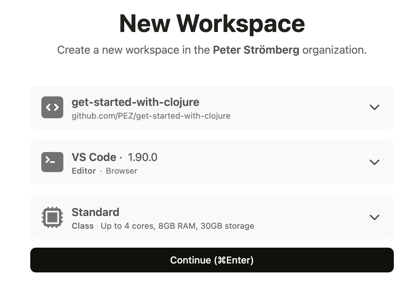Select the get-started-with-clojure repository title
The height and width of the screenshot is (291, 420).
(135, 102)
